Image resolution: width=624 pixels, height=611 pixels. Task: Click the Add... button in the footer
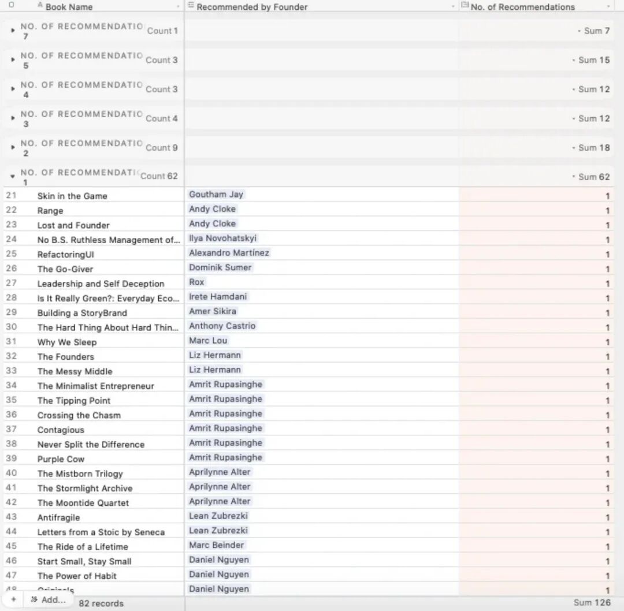[x=49, y=599]
